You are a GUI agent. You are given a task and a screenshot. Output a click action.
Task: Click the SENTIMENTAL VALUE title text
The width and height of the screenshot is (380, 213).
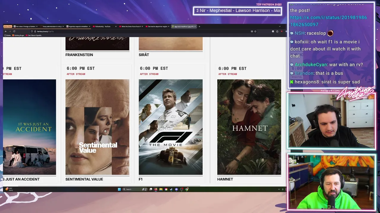[x=84, y=179]
